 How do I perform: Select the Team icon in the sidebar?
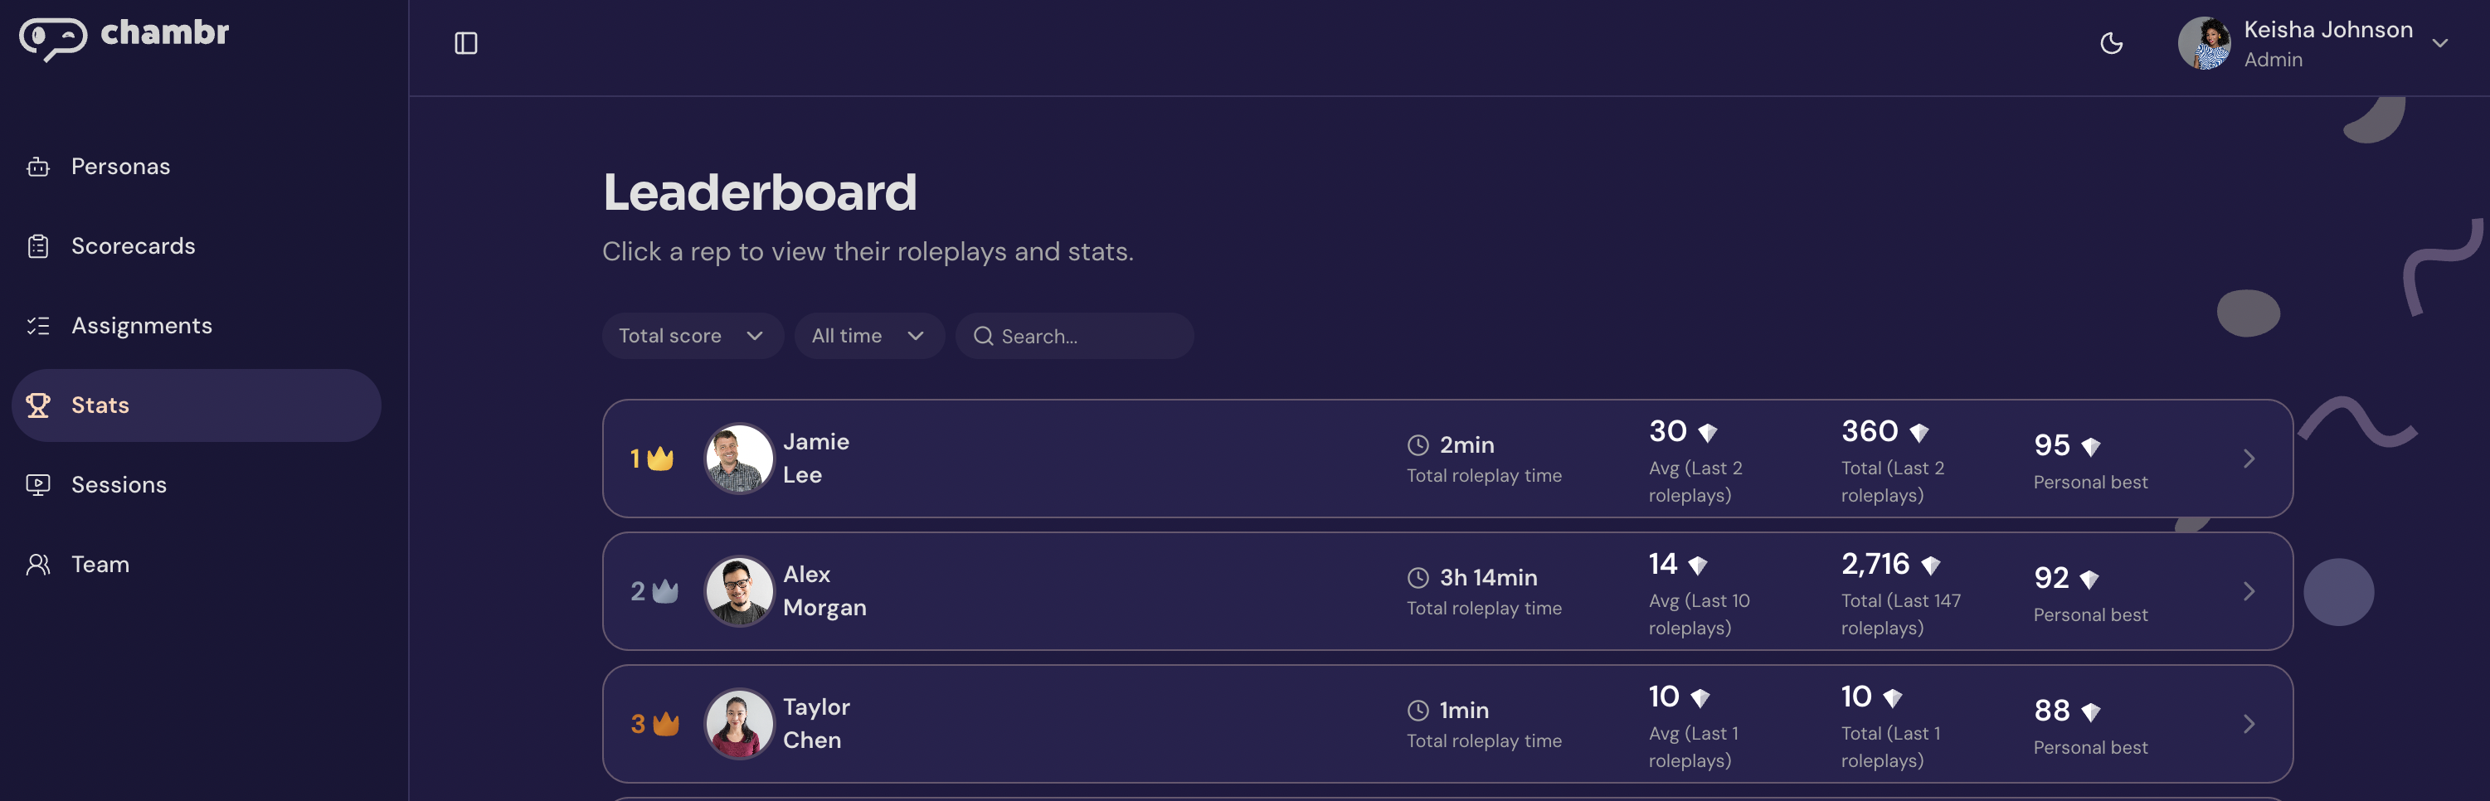tap(39, 563)
